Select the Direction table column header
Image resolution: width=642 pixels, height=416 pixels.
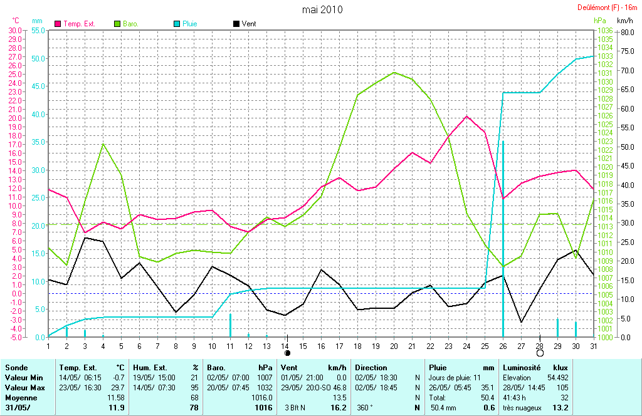(371, 368)
